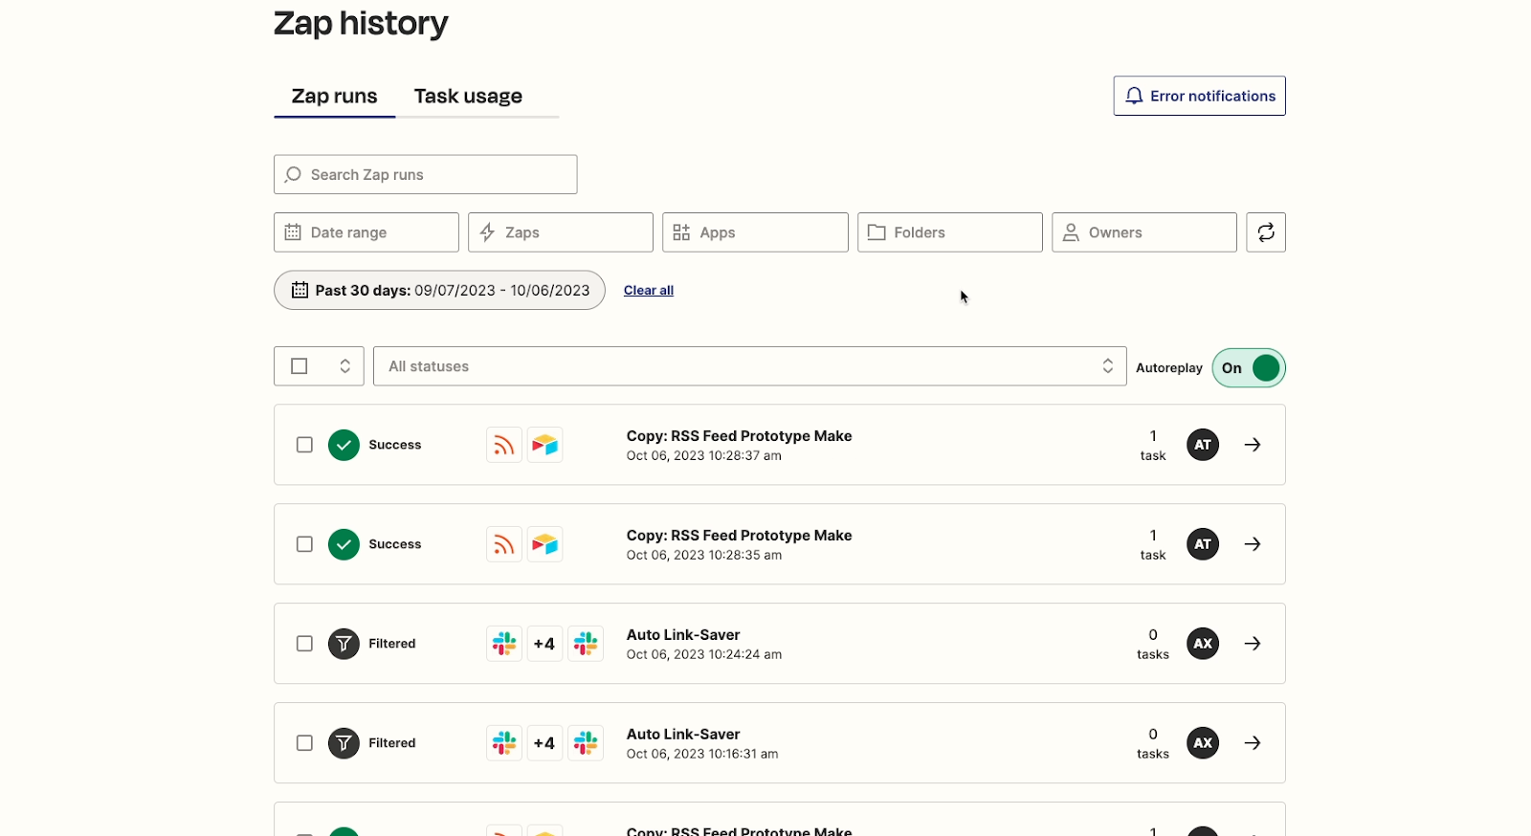This screenshot has height=836, width=1531.
Task: Click '0 tasks' count on 10:24:24 am run
Action: tap(1153, 645)
